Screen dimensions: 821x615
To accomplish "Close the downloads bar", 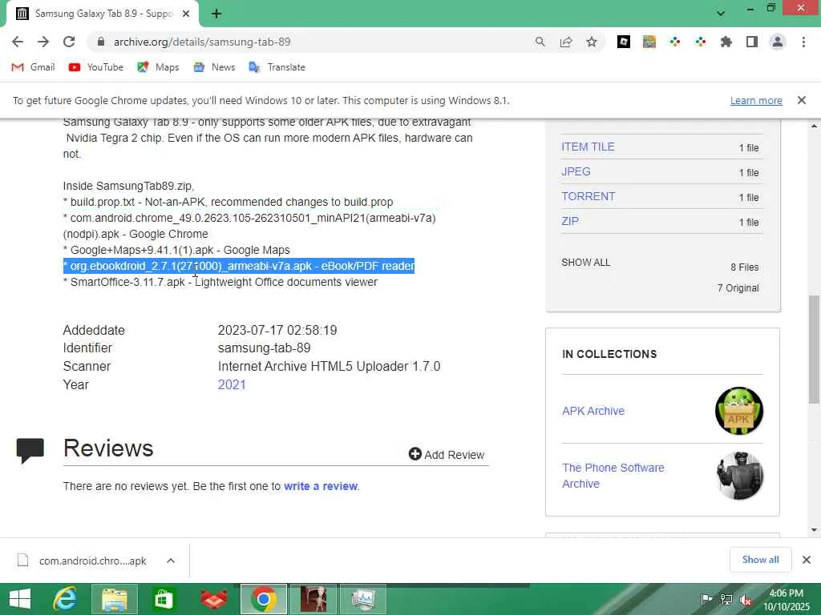I will (x=807, y=560).
